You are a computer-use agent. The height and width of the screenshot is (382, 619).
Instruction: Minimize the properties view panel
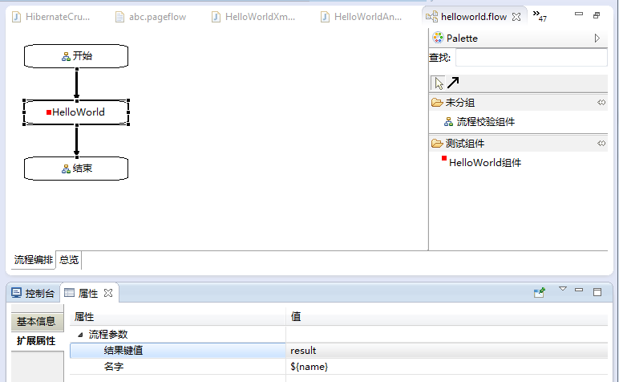(x=579, y=290)
